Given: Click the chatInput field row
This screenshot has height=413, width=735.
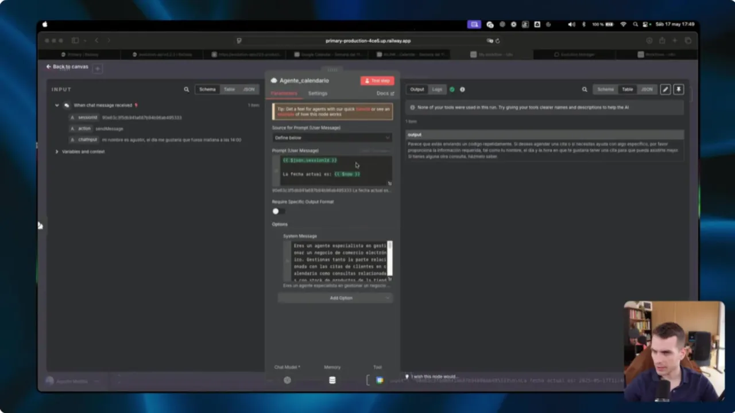Looking at the screenshot, I should click(x=155, y=139).
